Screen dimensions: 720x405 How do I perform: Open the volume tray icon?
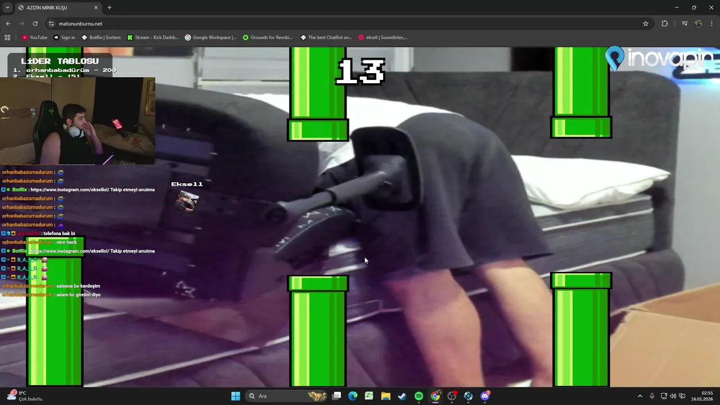pyautogui.click(x=673, y=396)
